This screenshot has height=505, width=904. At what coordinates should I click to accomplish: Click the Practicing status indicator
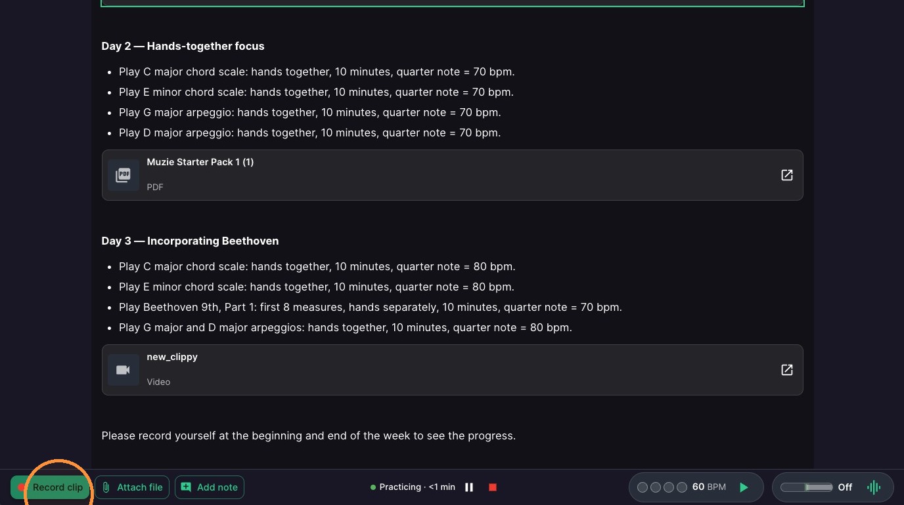[413, 487]
